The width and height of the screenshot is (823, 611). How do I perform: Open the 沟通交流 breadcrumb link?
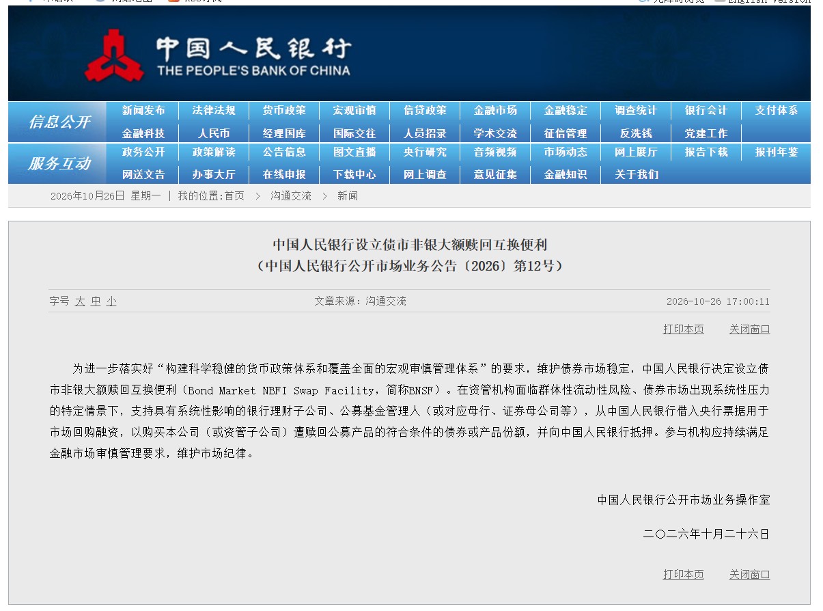click(x=290, y=195)
